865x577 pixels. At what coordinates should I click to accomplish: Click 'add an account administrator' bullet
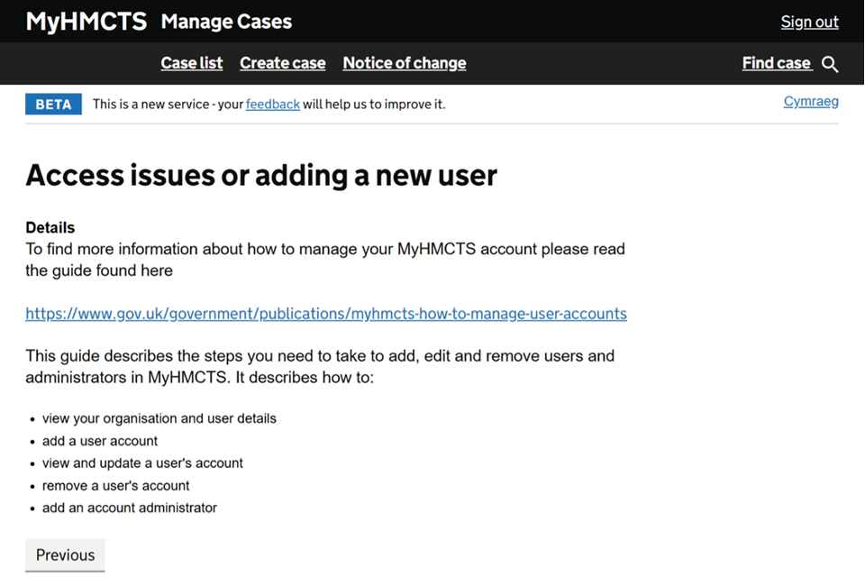click(x=129, y=508)
